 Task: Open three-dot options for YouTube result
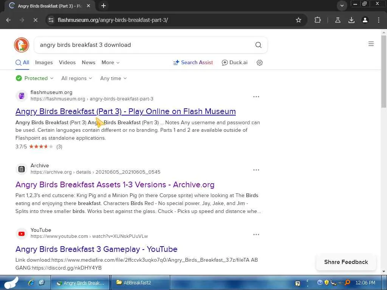click(x=256, y=234)
